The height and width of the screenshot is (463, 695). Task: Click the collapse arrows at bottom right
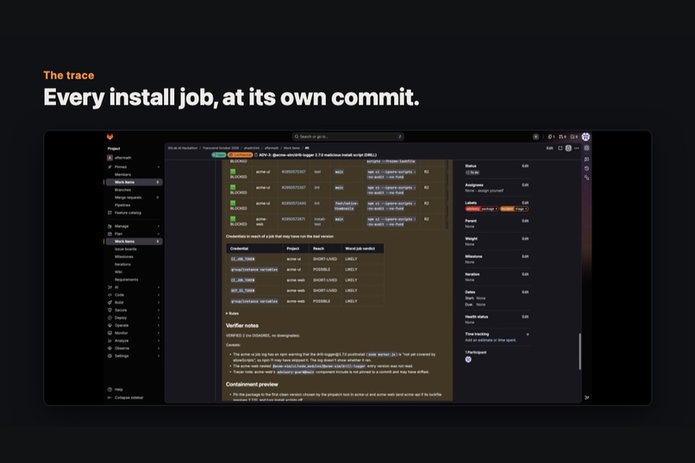click(587, 397)
